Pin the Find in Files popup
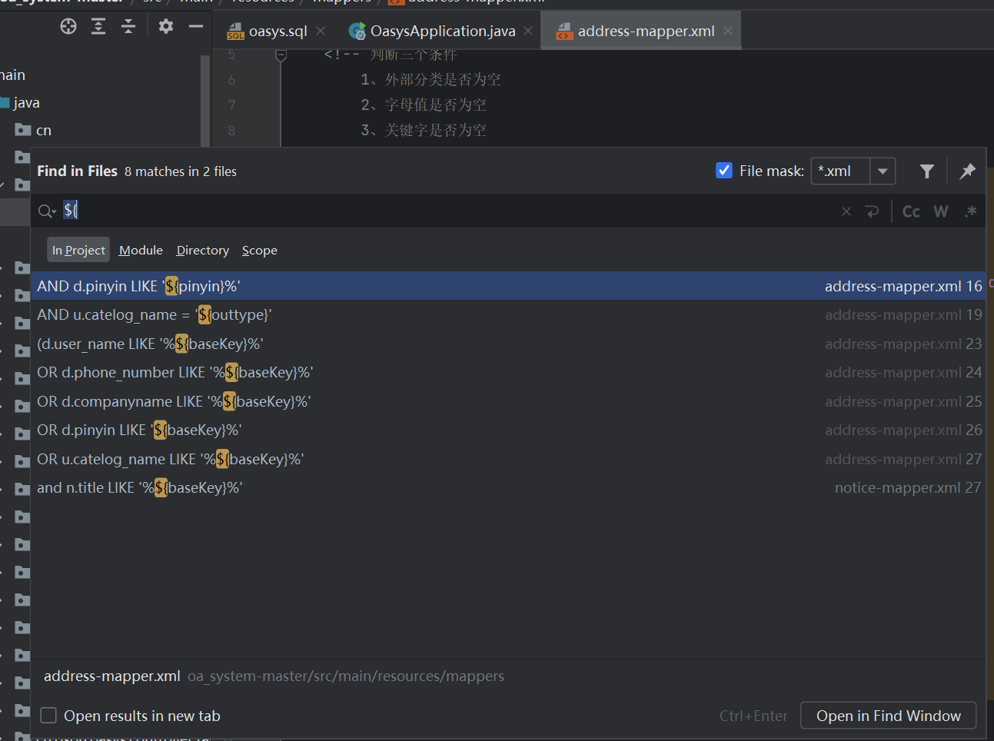The width and height of the screenshot is (994, 741). click(968, 171)
